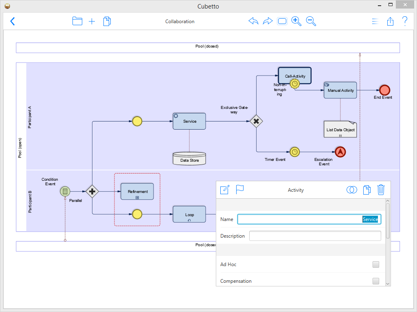The image size is (417, 312).
Task: Open the folder icon in toolbar
Action: 77,21
